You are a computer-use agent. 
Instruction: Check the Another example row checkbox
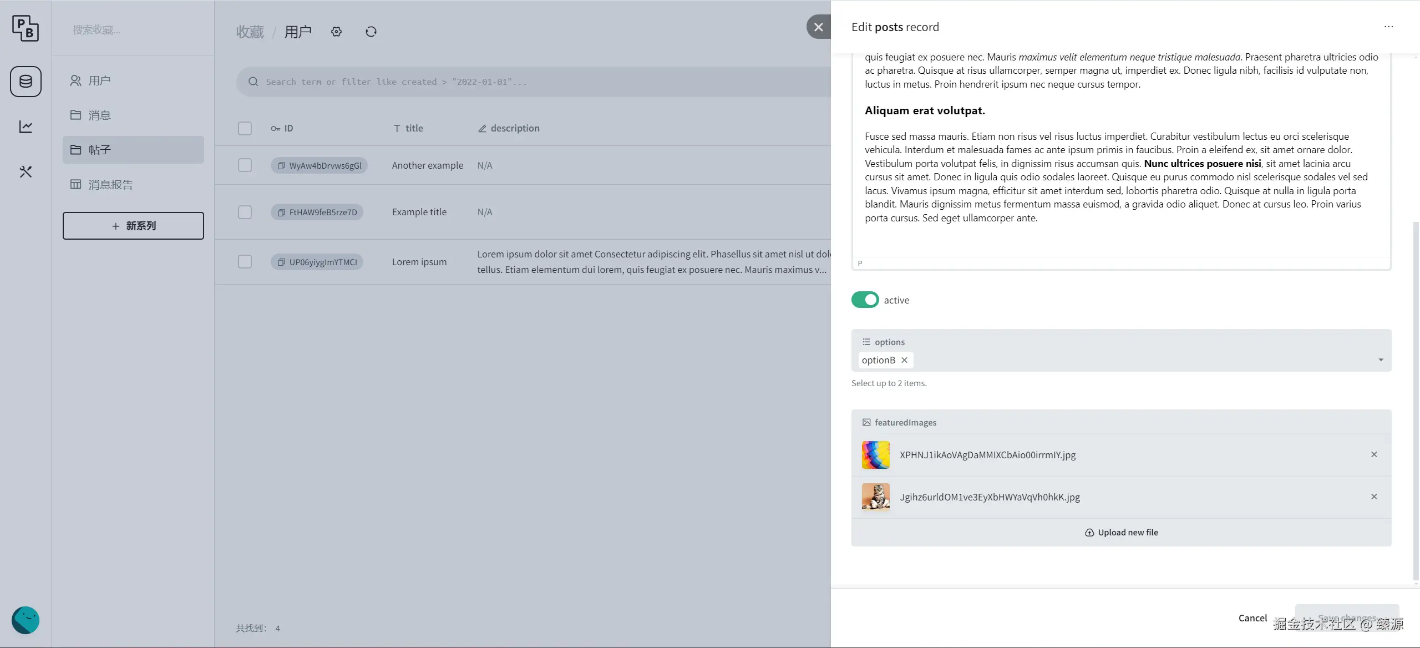(x=245, y=165)
